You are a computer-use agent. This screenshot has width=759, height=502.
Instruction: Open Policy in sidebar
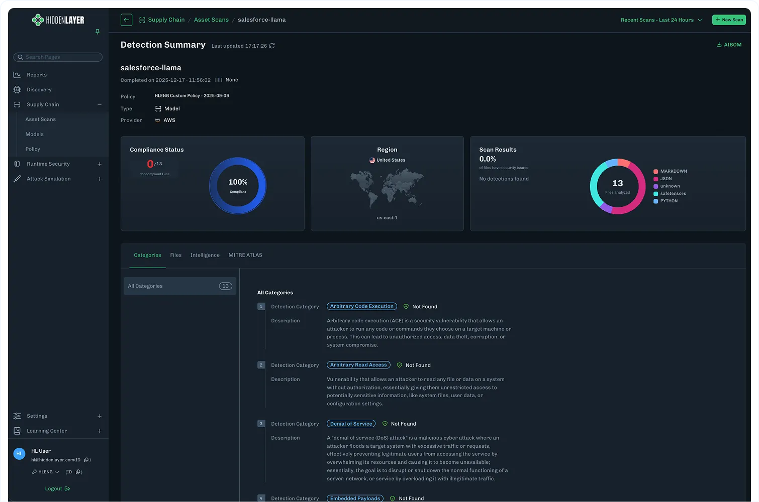click(x=33, y=149)
